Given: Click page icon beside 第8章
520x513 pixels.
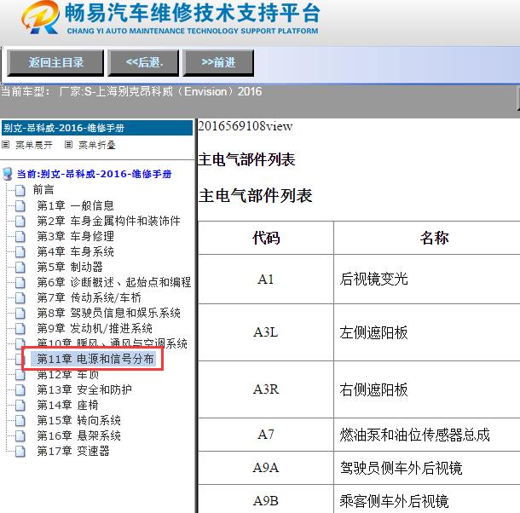Looking at the screenshot, I should (20, 313).
